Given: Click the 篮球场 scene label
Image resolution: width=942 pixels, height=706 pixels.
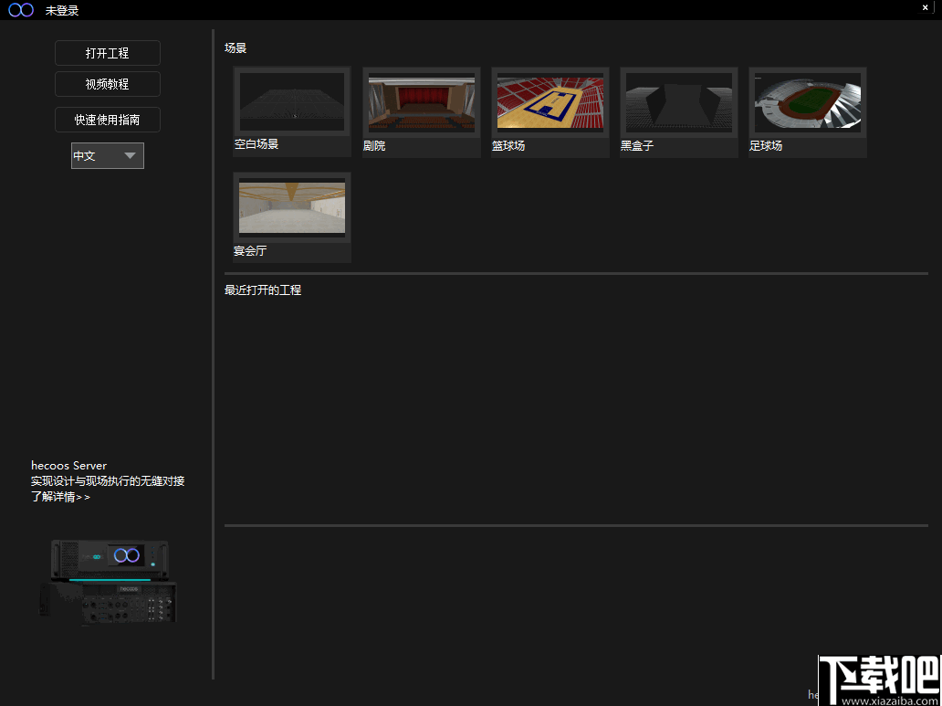Looking at the screenshot, I should [508, 145].
